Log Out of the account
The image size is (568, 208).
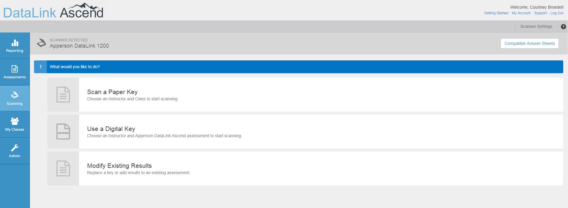click(x=557, y=13)
